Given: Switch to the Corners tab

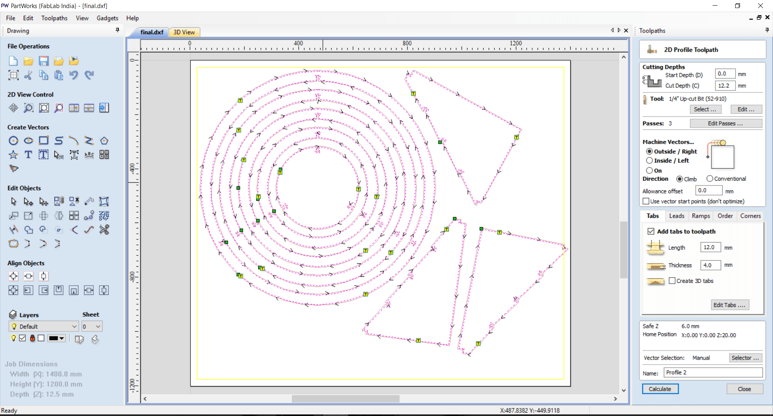Looking at the screenshot, I should tap(750, 216).
